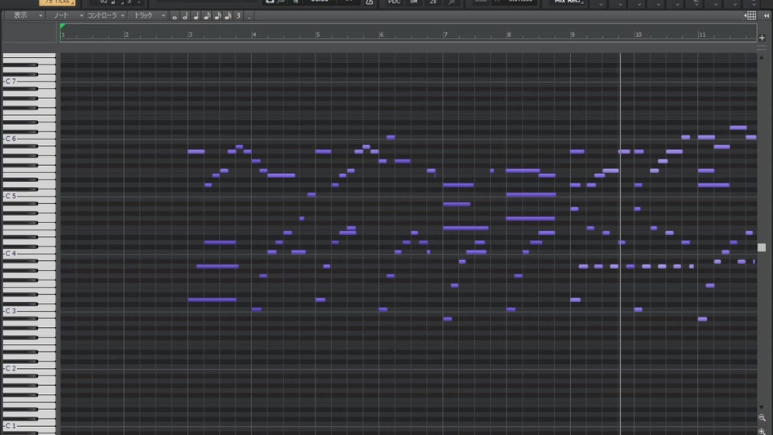Click the plus button beside the ruler

point(762,38)
